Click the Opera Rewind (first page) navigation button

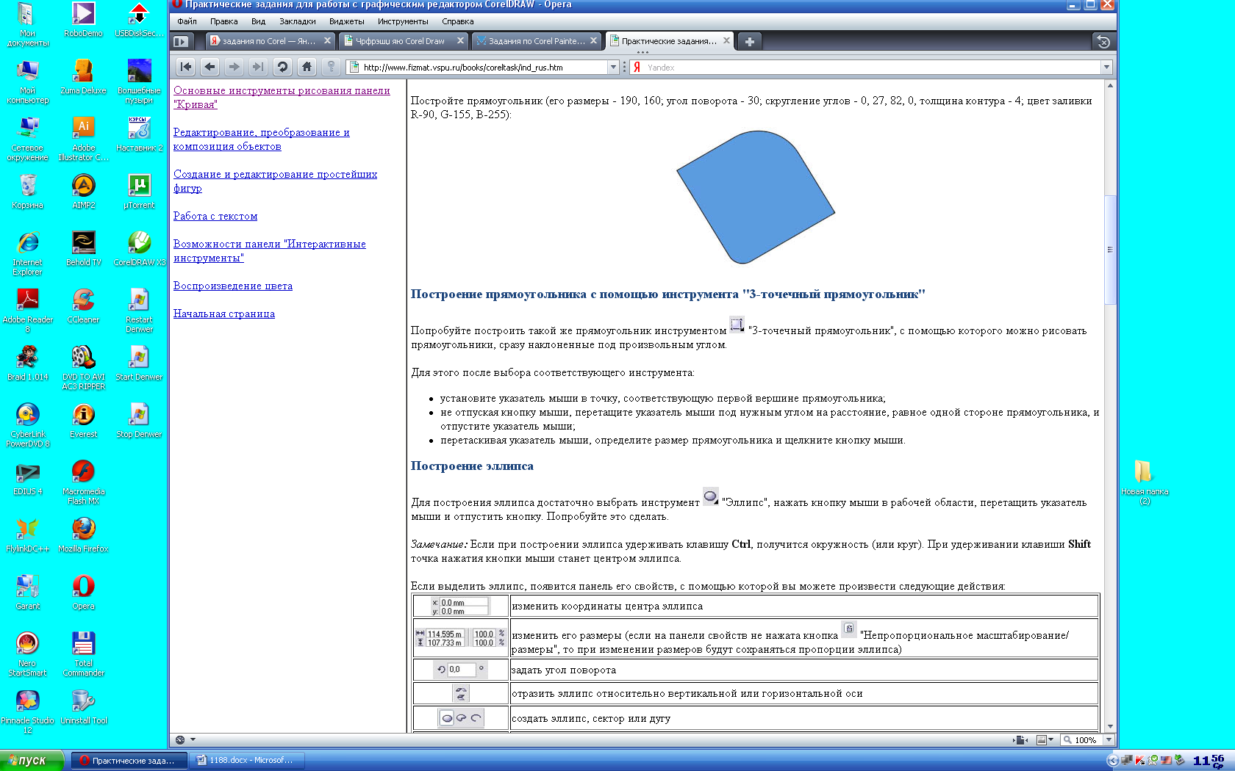click(x=186, y=67)
